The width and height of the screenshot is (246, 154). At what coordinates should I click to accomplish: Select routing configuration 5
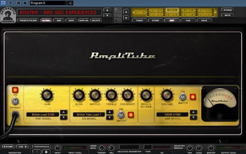click(116, 17)
